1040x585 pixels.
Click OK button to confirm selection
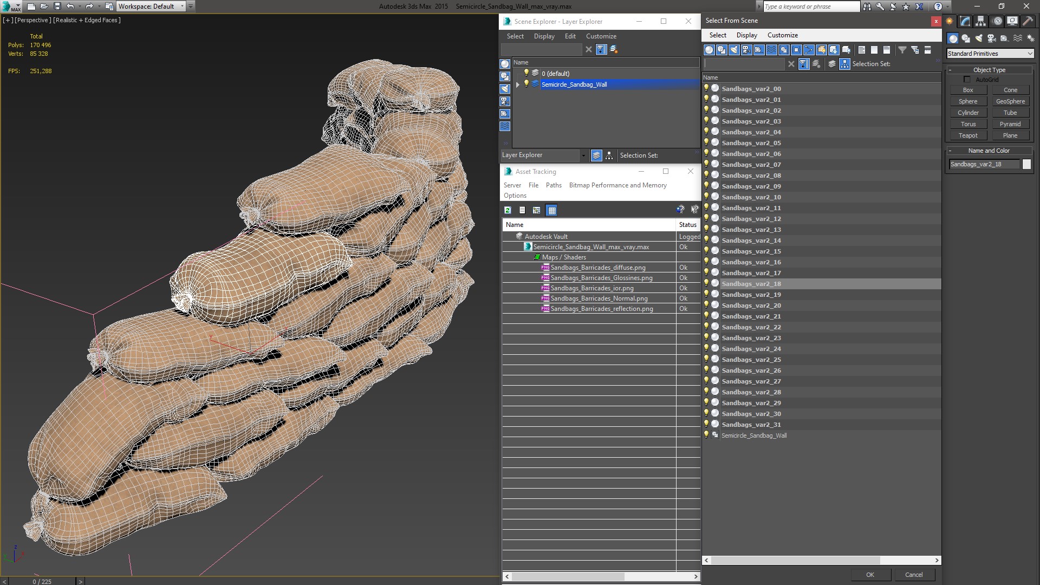click(870, 574)
